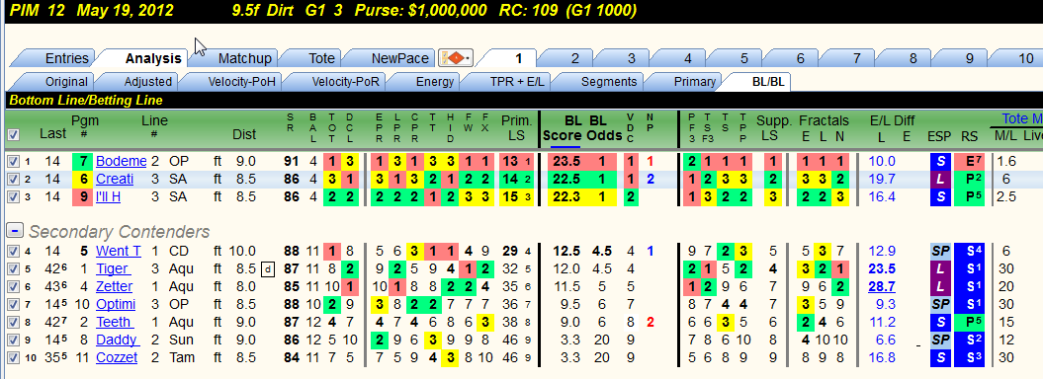Click Zetter's E/L Diff value 28.7

pyautogui.click(x=882, y=287)
